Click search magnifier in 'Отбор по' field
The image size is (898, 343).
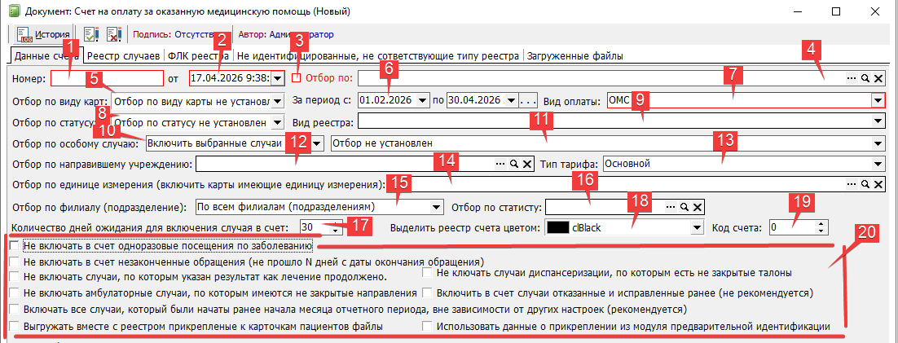pyautogui.click(x=865, y=79)
